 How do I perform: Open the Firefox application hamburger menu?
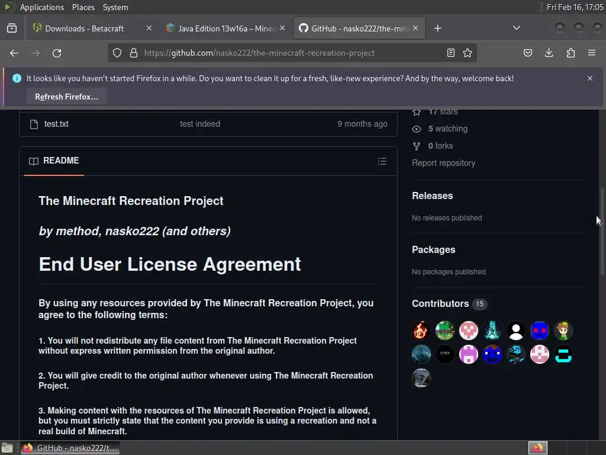pyautogui.click(x=592, y=53)
